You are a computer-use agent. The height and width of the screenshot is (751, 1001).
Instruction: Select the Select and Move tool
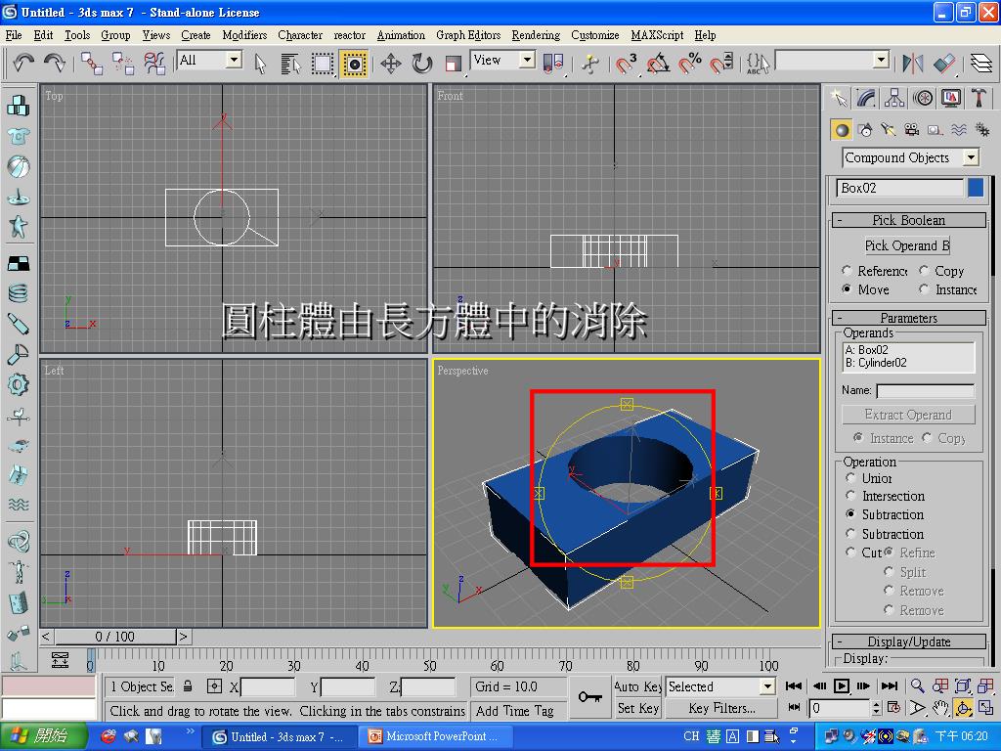point(391,64)
